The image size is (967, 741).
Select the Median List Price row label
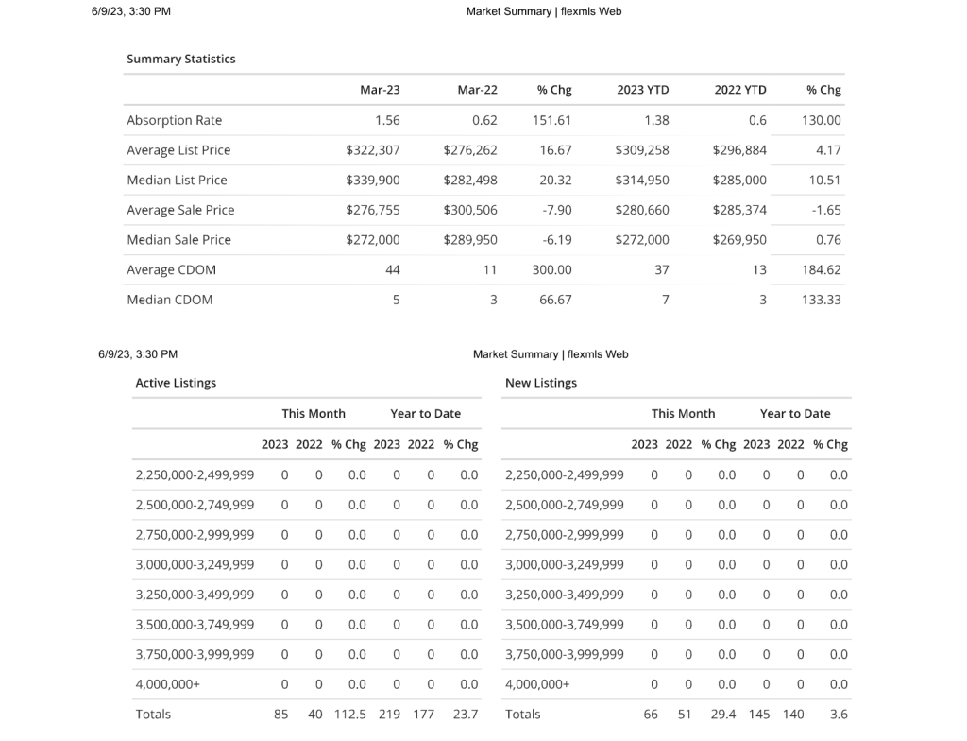click(177, 180)
